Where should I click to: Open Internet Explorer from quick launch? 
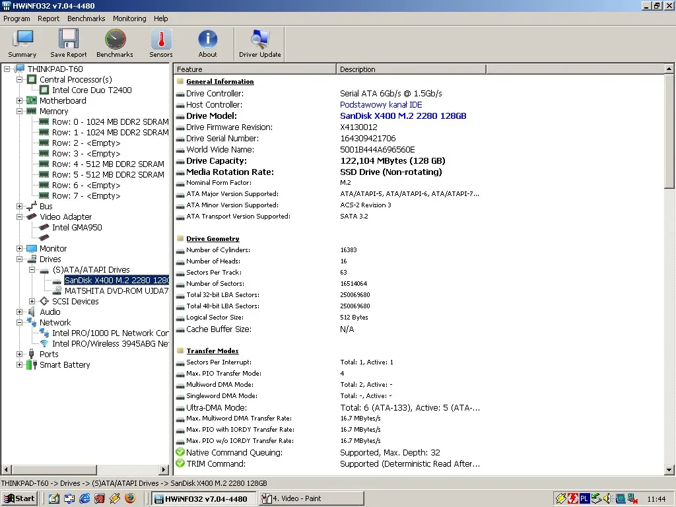click(84, 498)
